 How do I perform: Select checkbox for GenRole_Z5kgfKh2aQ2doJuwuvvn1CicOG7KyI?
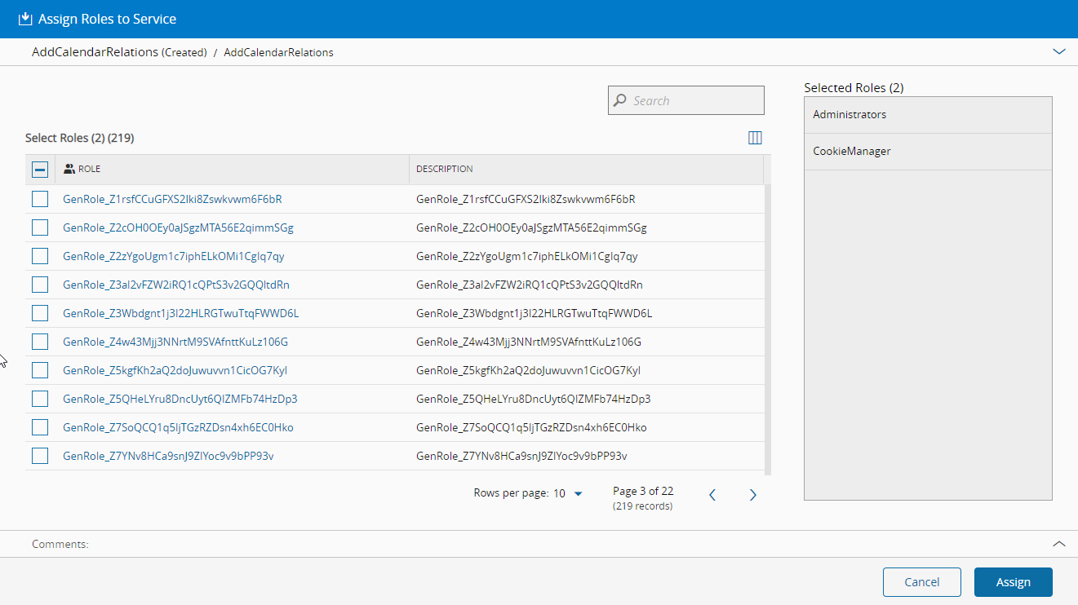[40, 370]
